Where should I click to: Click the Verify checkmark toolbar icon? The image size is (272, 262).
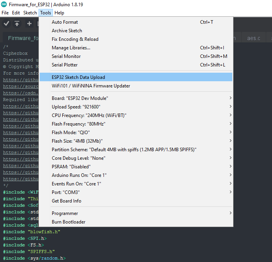pyautogui.click(x=6, y=24)
